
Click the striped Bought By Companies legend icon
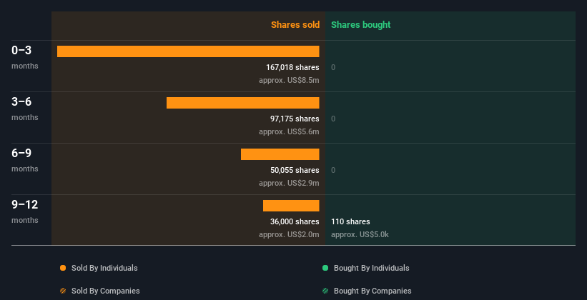click(325, 291)
